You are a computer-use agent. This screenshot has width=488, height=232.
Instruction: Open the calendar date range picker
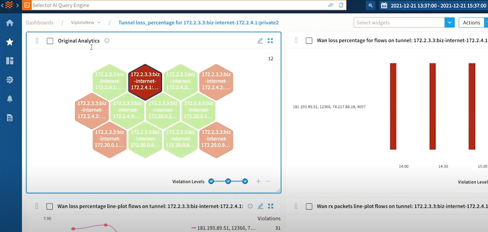point(383,5)
